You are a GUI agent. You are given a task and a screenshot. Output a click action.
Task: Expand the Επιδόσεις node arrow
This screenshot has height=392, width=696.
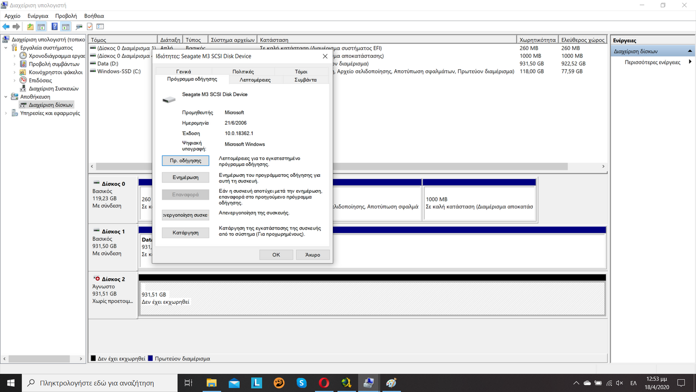click(x=14, y=80)
